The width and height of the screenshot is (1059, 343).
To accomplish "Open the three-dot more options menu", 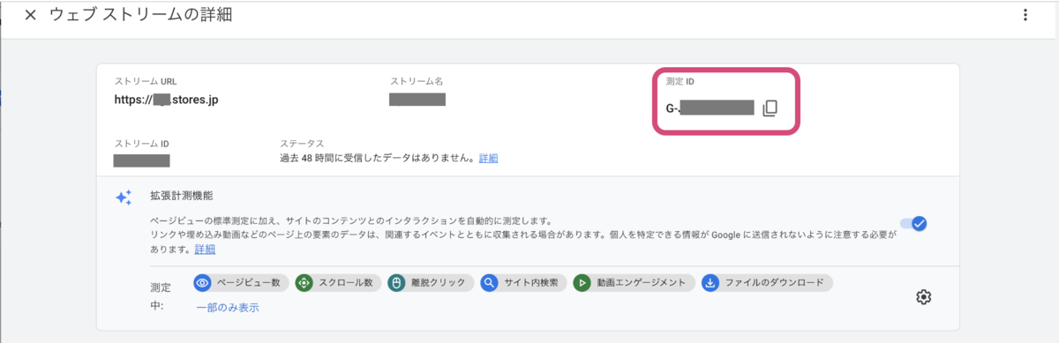I will click(1025, 15).
